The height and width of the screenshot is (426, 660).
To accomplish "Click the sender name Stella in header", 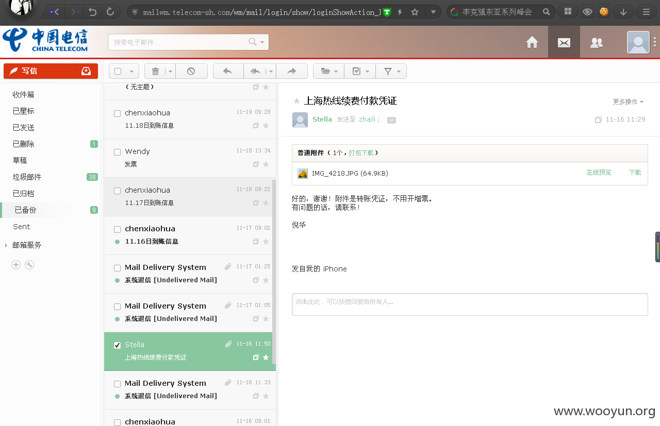I will click(x=322, y=120).
